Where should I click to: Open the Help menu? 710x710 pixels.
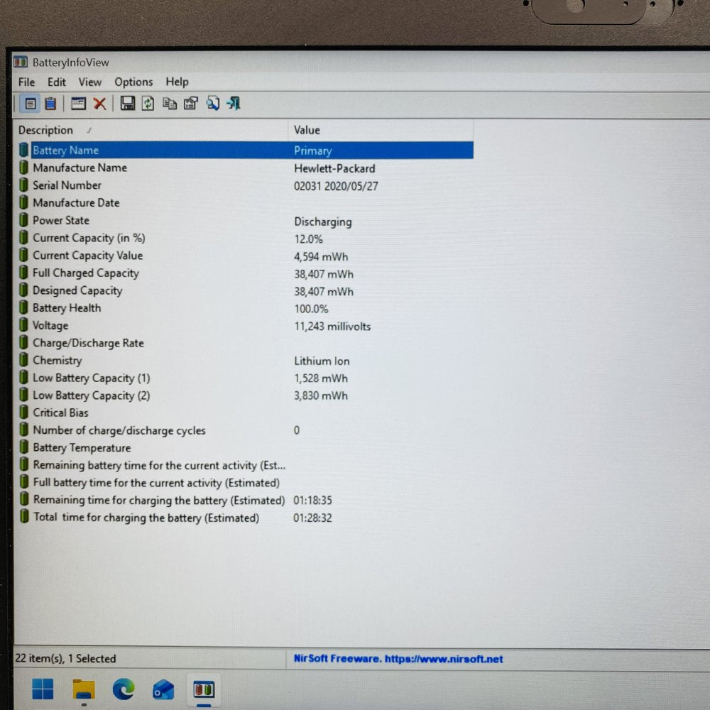coord(177,82)
